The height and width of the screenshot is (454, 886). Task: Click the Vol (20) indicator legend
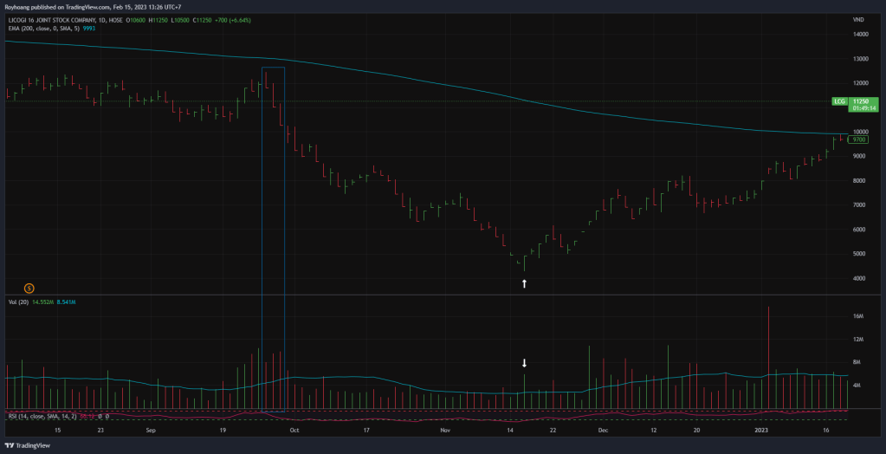click(x=17, y=302)
